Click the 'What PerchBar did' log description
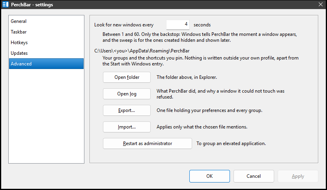The image size is (327, 190). pos(220,94)
